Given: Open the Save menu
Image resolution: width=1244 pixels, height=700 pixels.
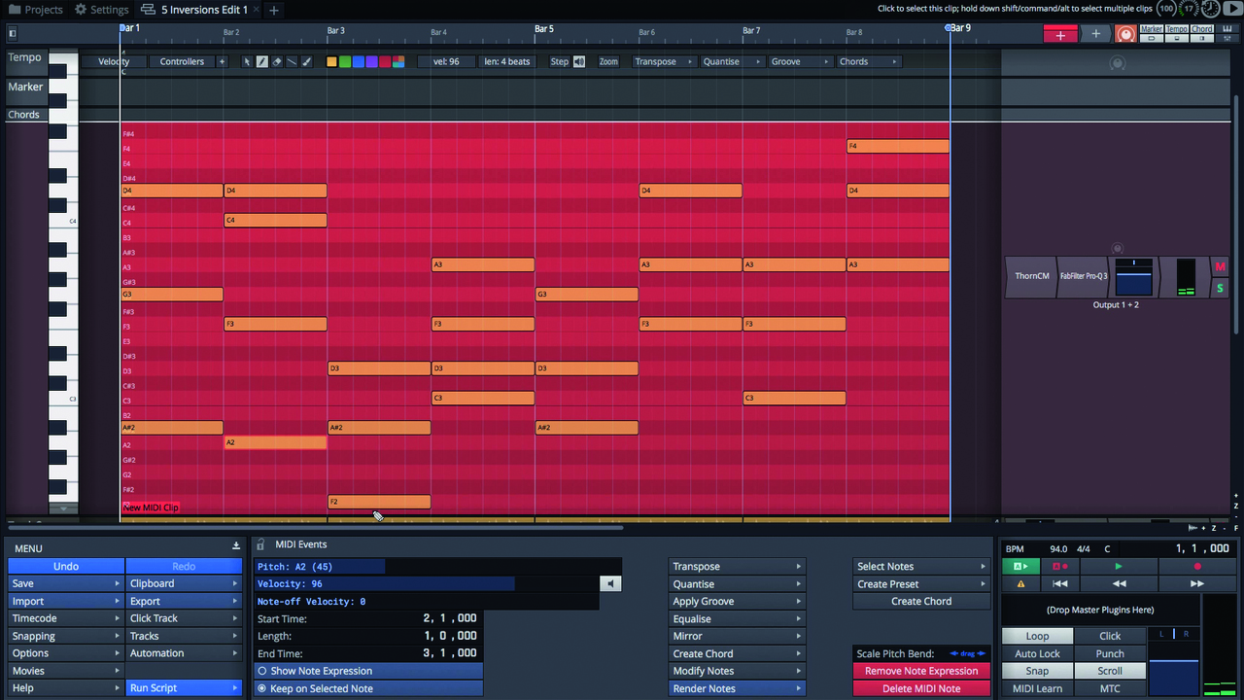Looking at the screenshot, I should (x=66, y=583).
